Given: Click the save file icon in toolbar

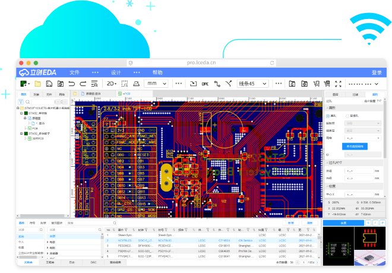Looking at the screenshot, I should pos(49,84).
